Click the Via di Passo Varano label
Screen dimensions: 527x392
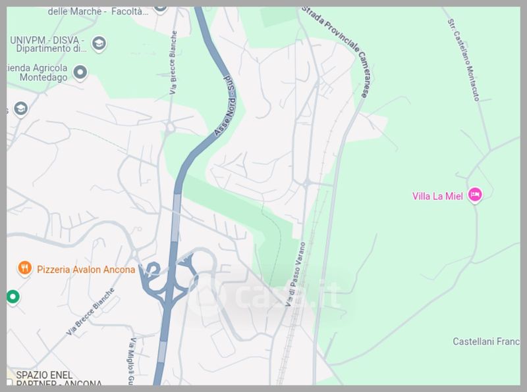295,274
